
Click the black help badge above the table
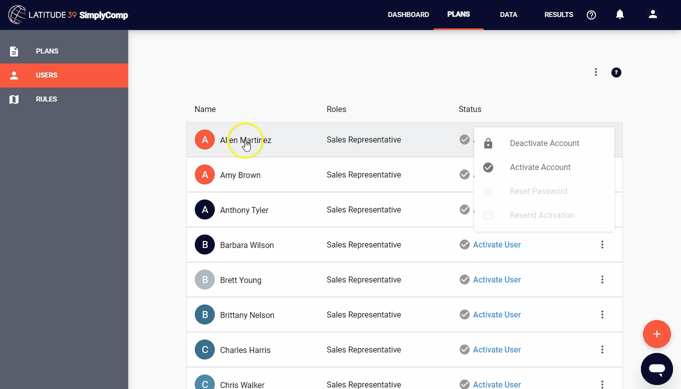pos(616,72)
